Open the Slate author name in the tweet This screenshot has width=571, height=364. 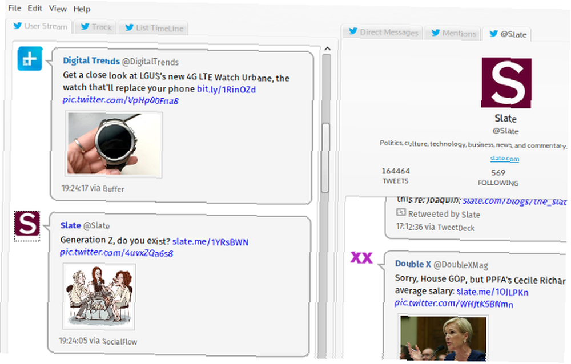pyautogui.click(x=70, y=225)
